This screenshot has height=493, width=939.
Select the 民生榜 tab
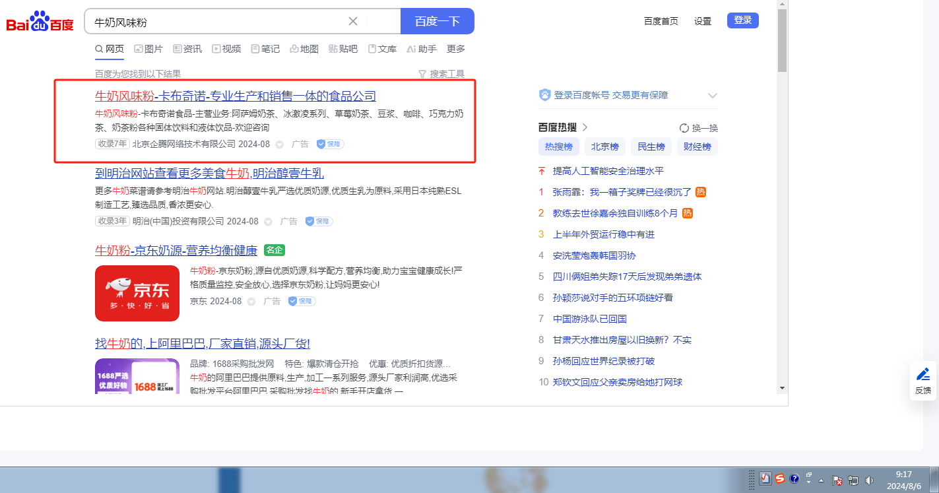(651, 147)
